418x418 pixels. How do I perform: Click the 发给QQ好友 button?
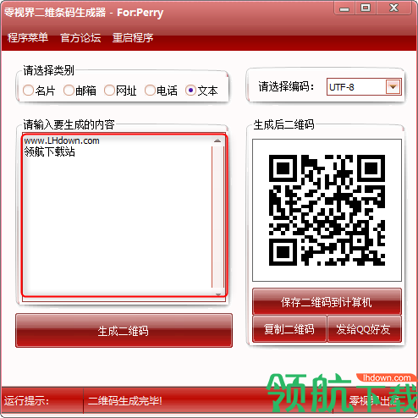pos(364,329)
